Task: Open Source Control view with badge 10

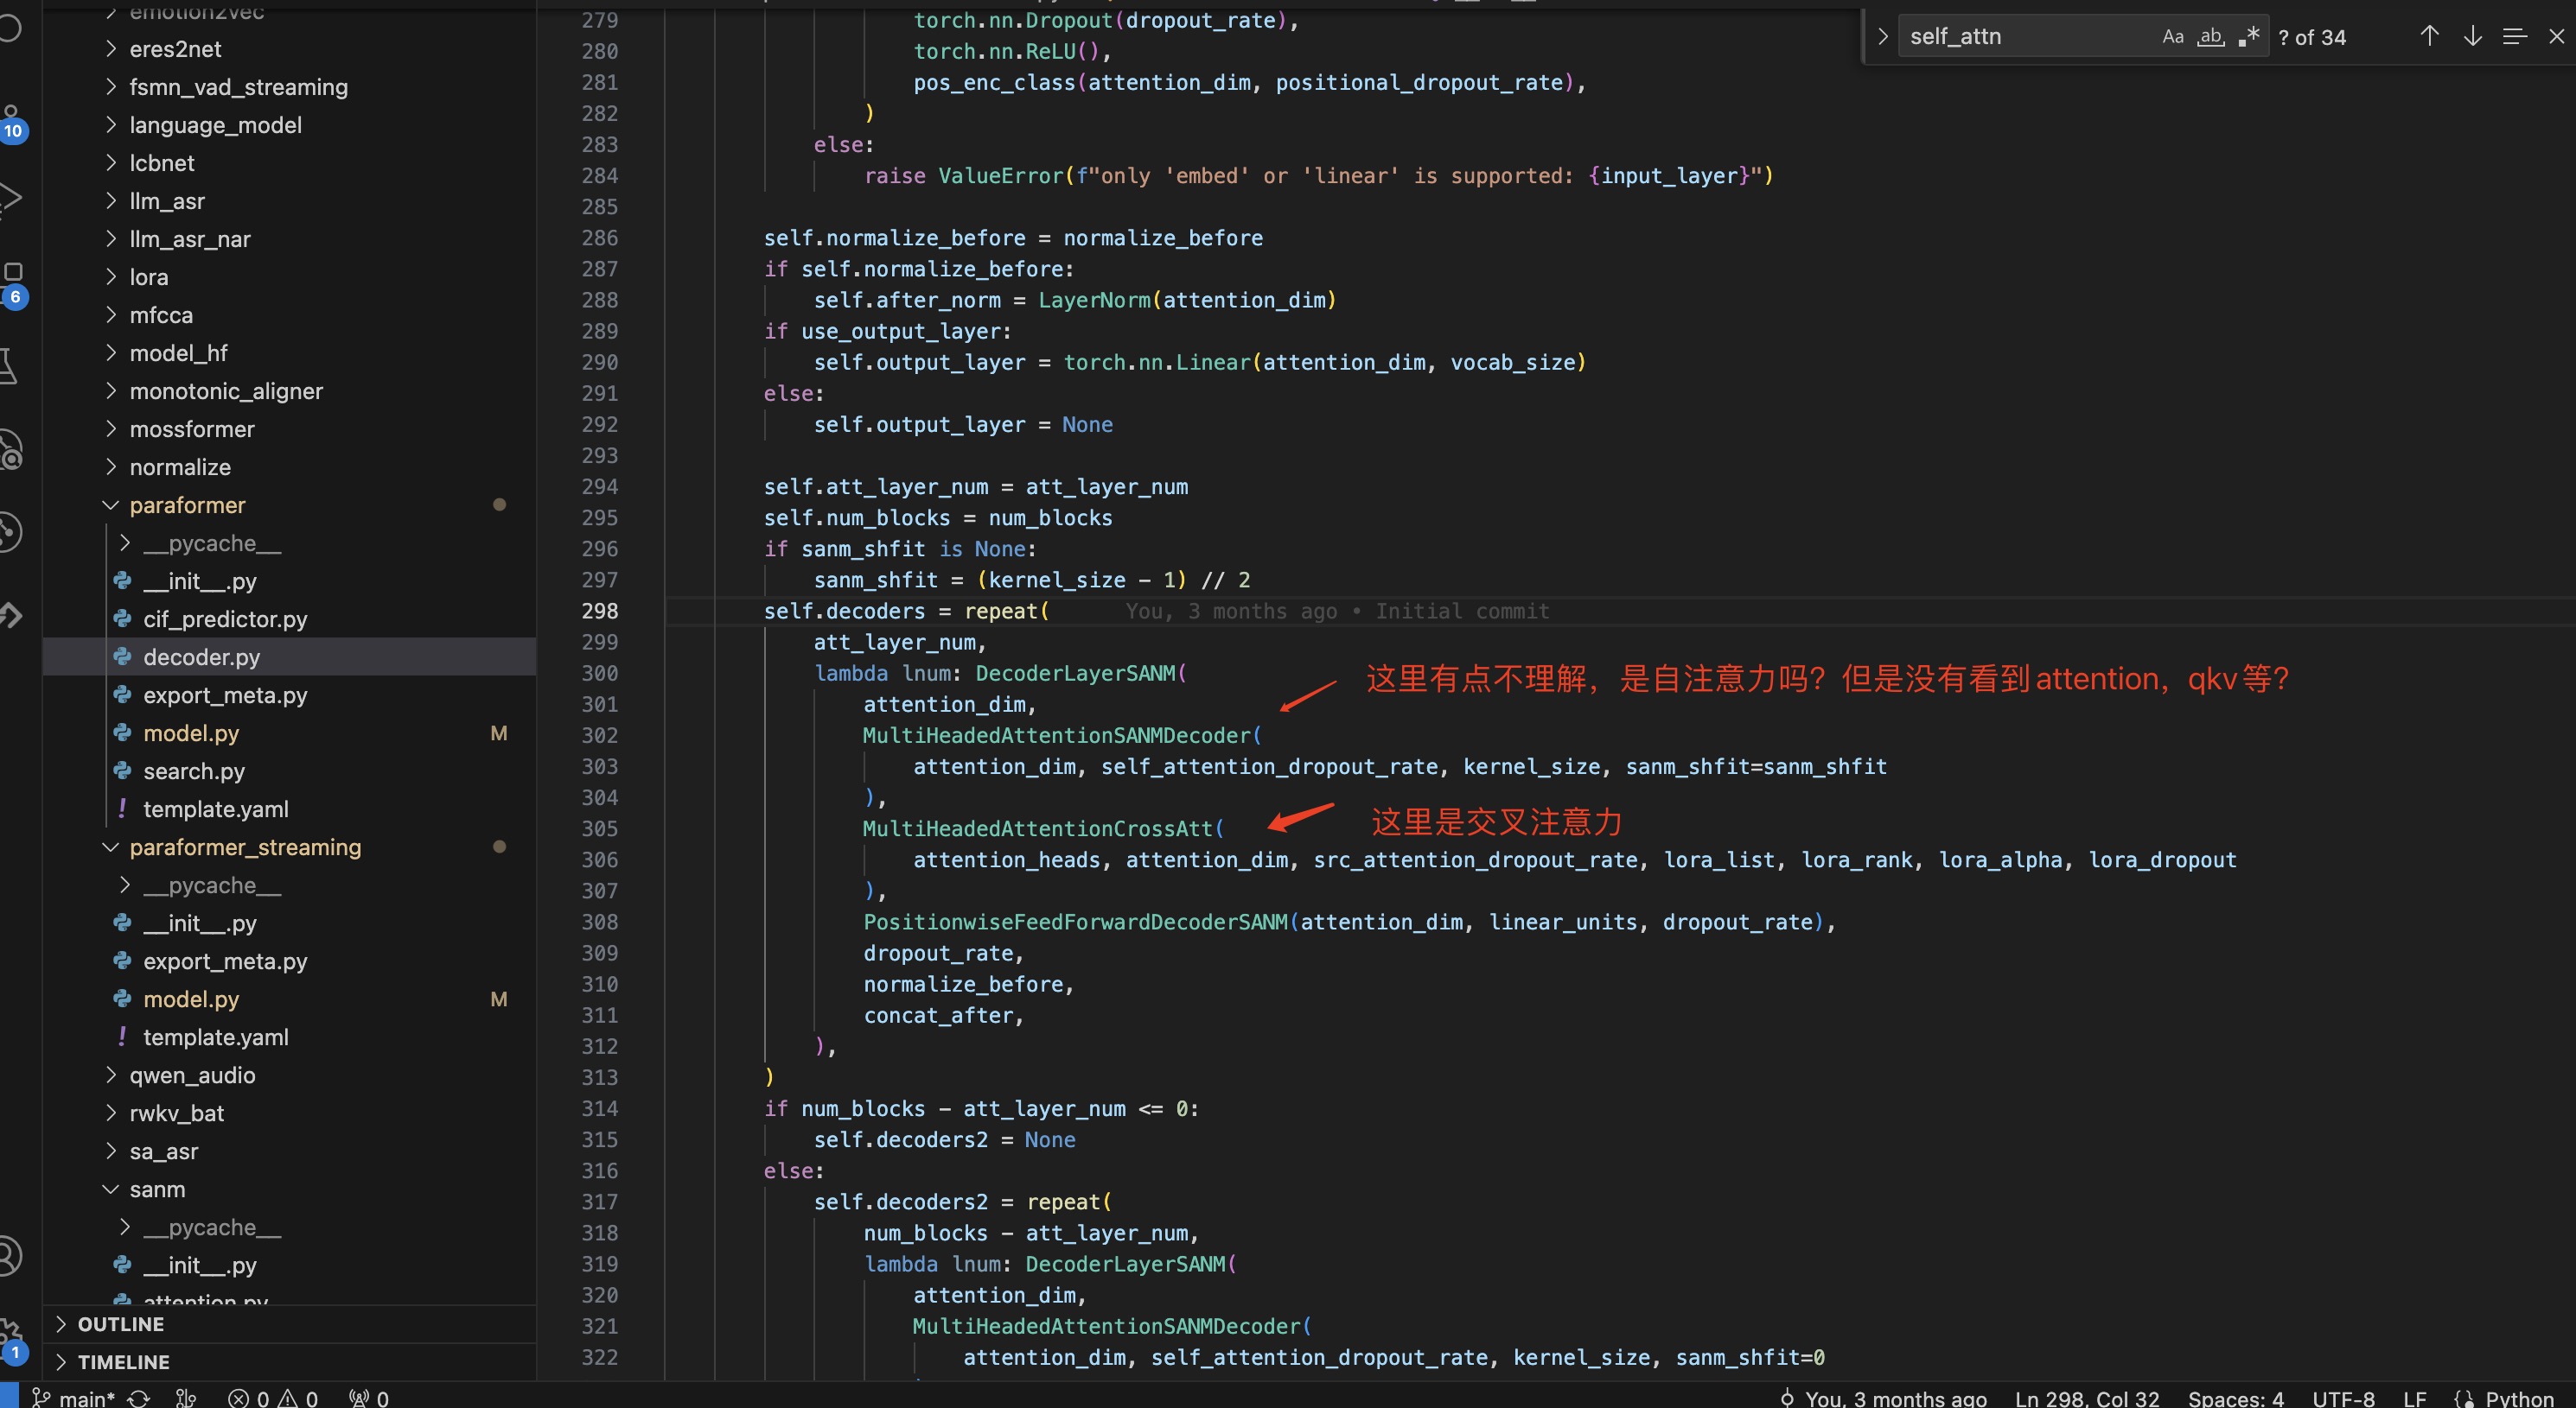Action: [12, 124]
